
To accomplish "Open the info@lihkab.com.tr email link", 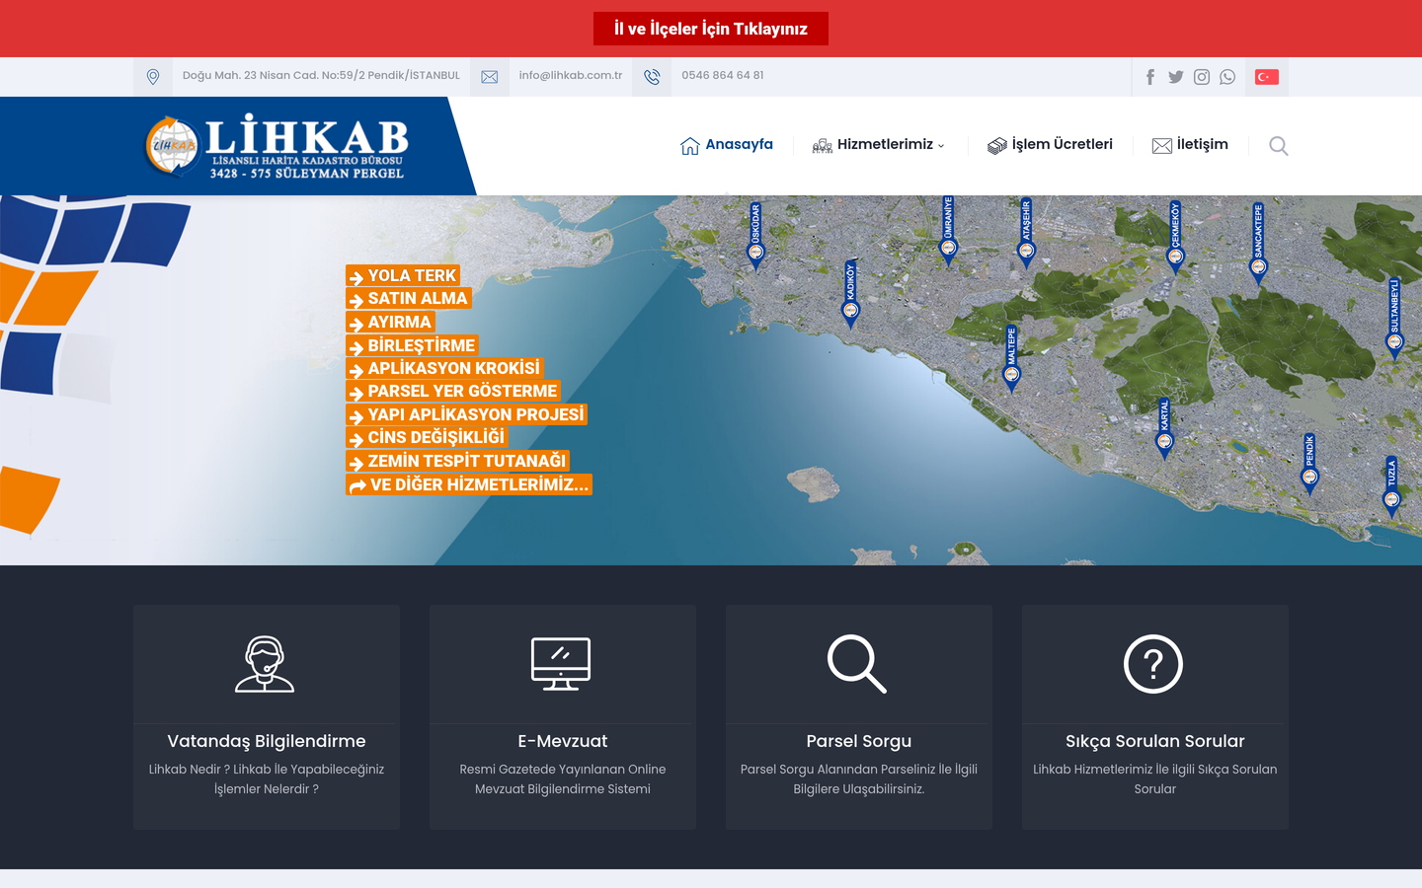I will coord(571,76).
